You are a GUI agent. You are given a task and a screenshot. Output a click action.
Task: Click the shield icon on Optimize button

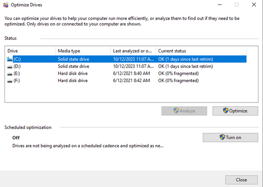click(226, 111)
